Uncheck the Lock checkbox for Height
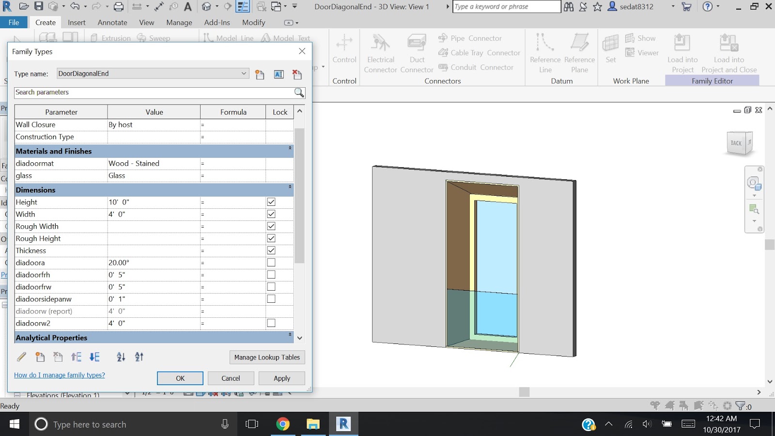 (x=271, y=202)
